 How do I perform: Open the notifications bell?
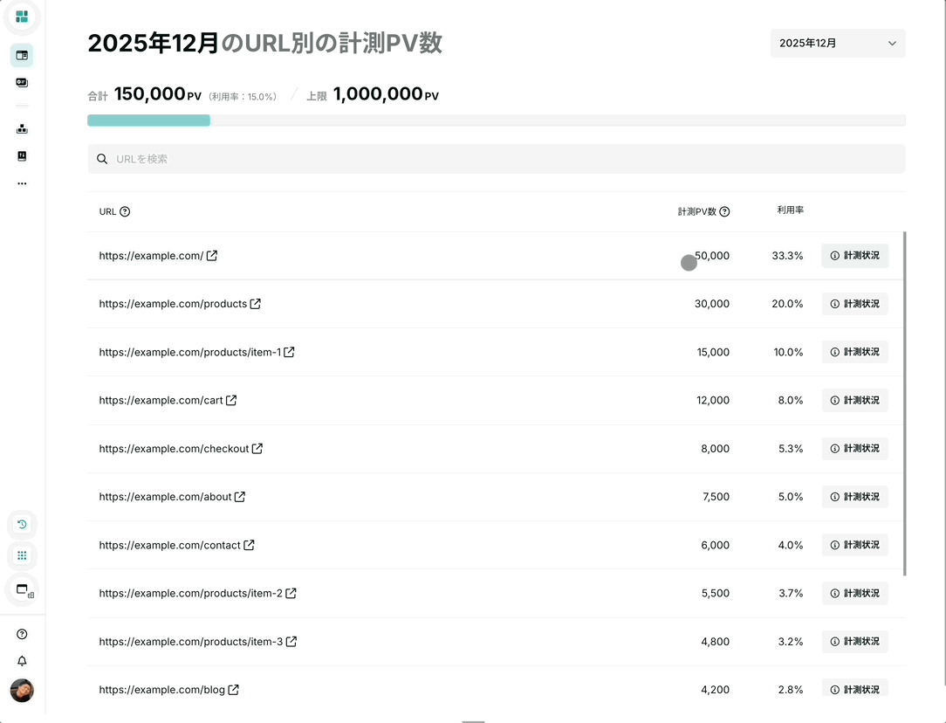(x=22, y=661)
